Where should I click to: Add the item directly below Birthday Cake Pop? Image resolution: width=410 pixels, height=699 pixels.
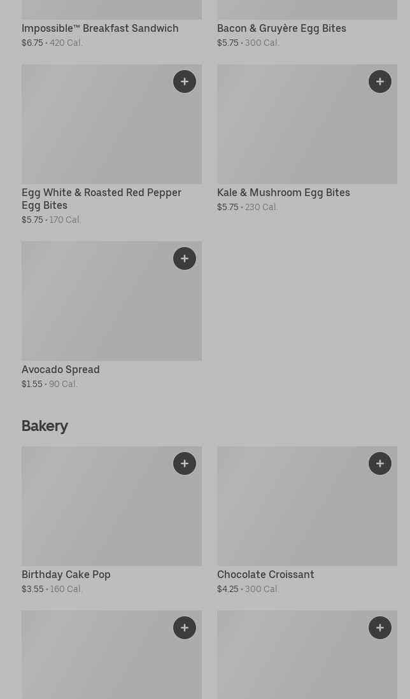(x=185, y=628)
